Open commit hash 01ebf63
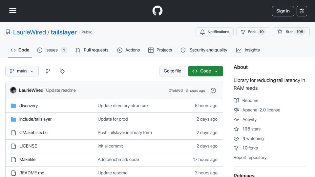Screen dimensions: 315x177 [x=176, y=90]
